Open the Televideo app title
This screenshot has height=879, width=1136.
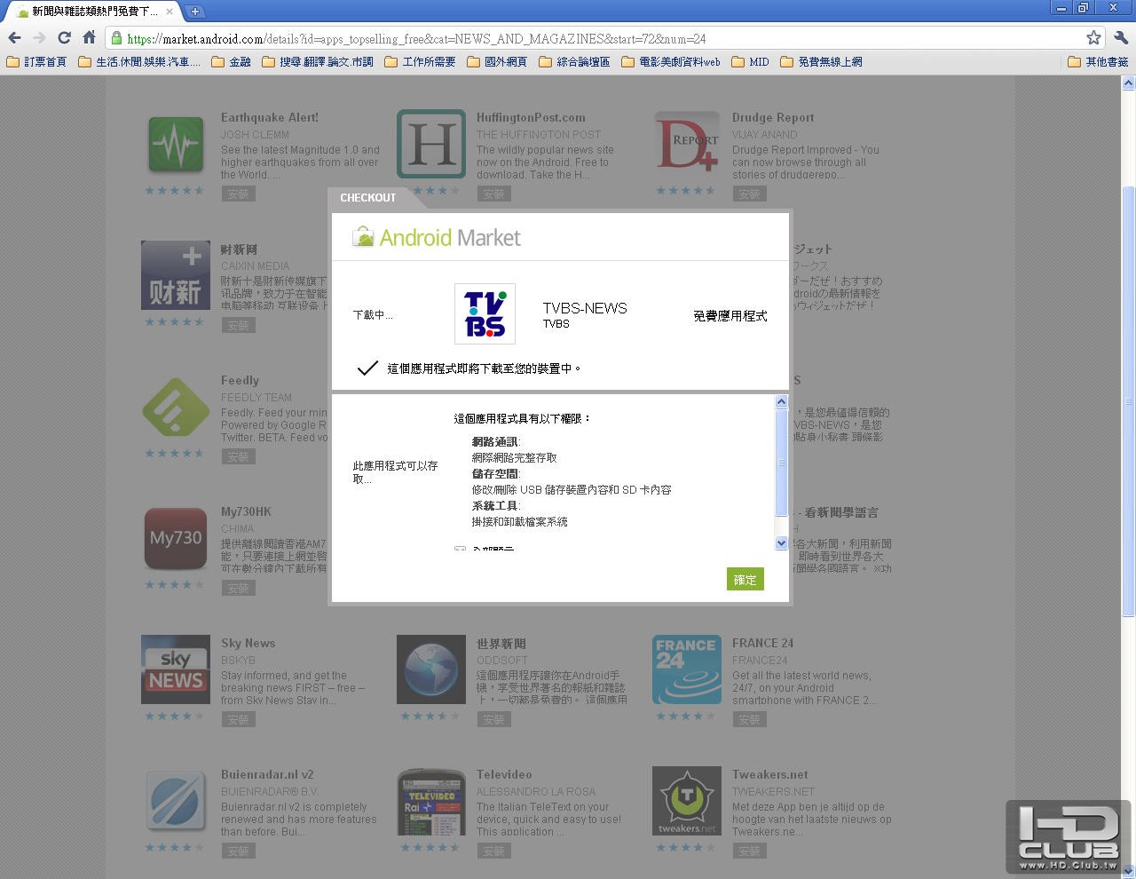click(504, 774)
